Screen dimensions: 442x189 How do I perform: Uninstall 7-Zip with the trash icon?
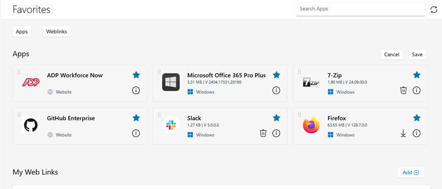click(x=404, y=90)
